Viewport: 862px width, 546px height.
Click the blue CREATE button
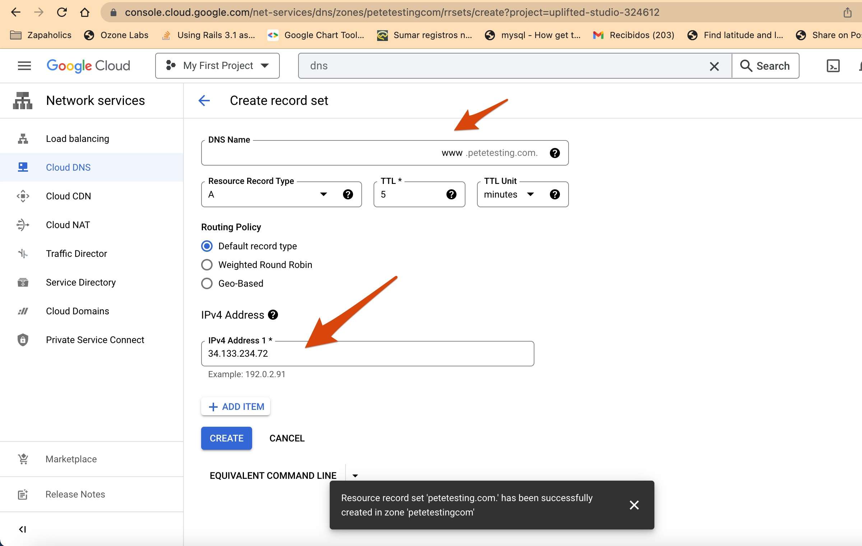pos(226,438)
